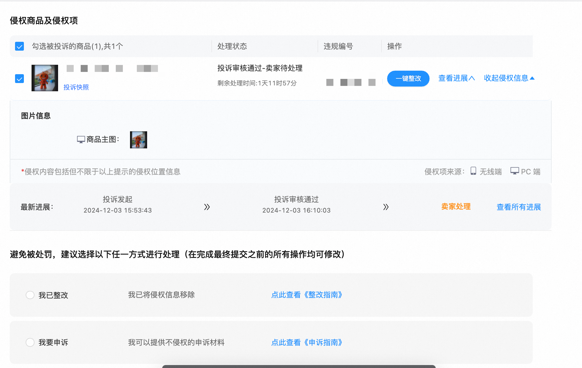Click the 卖家处理 status text
The image size is (582, 368).
456,207
